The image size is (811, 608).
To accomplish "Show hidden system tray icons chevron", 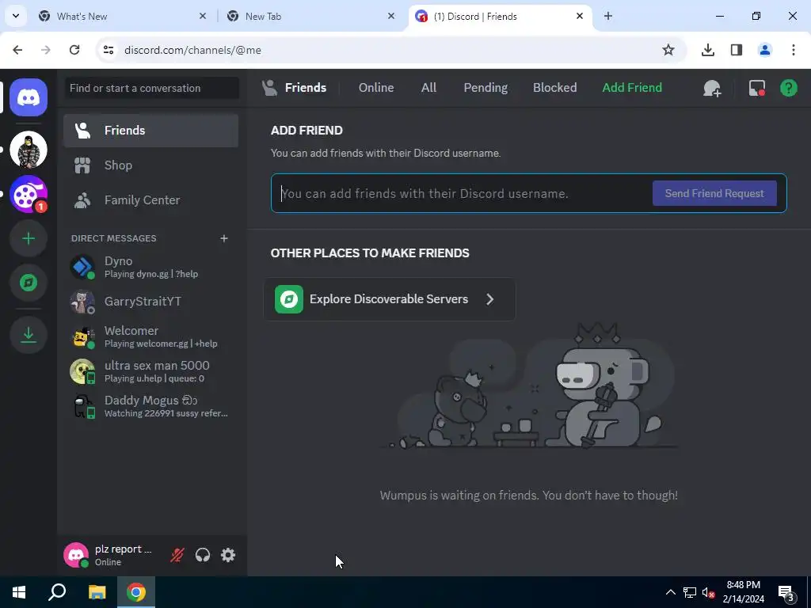I will coord(670,592).
